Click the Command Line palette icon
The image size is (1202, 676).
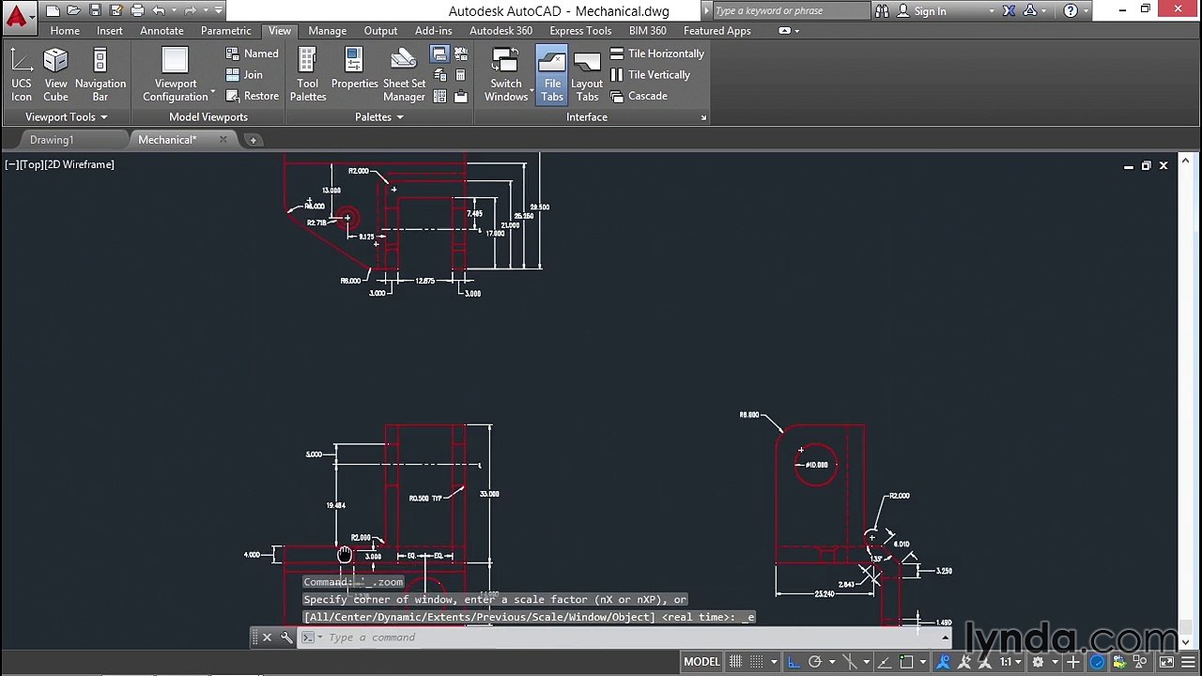(x=439, y=54)
